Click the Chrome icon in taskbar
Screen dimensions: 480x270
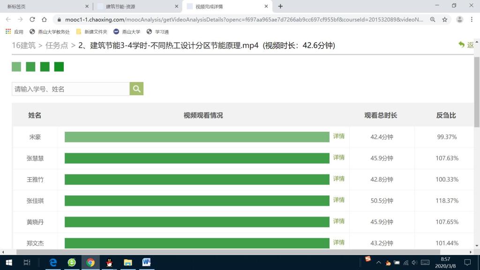tap(90, 262)
